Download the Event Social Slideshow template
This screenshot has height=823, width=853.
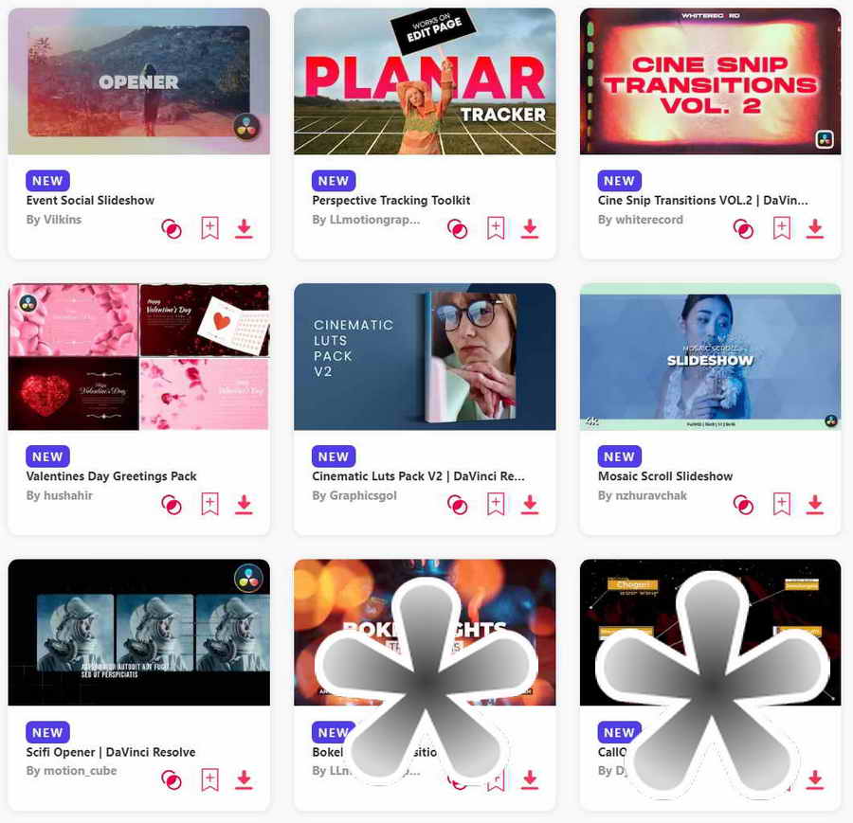click(244, 229)
